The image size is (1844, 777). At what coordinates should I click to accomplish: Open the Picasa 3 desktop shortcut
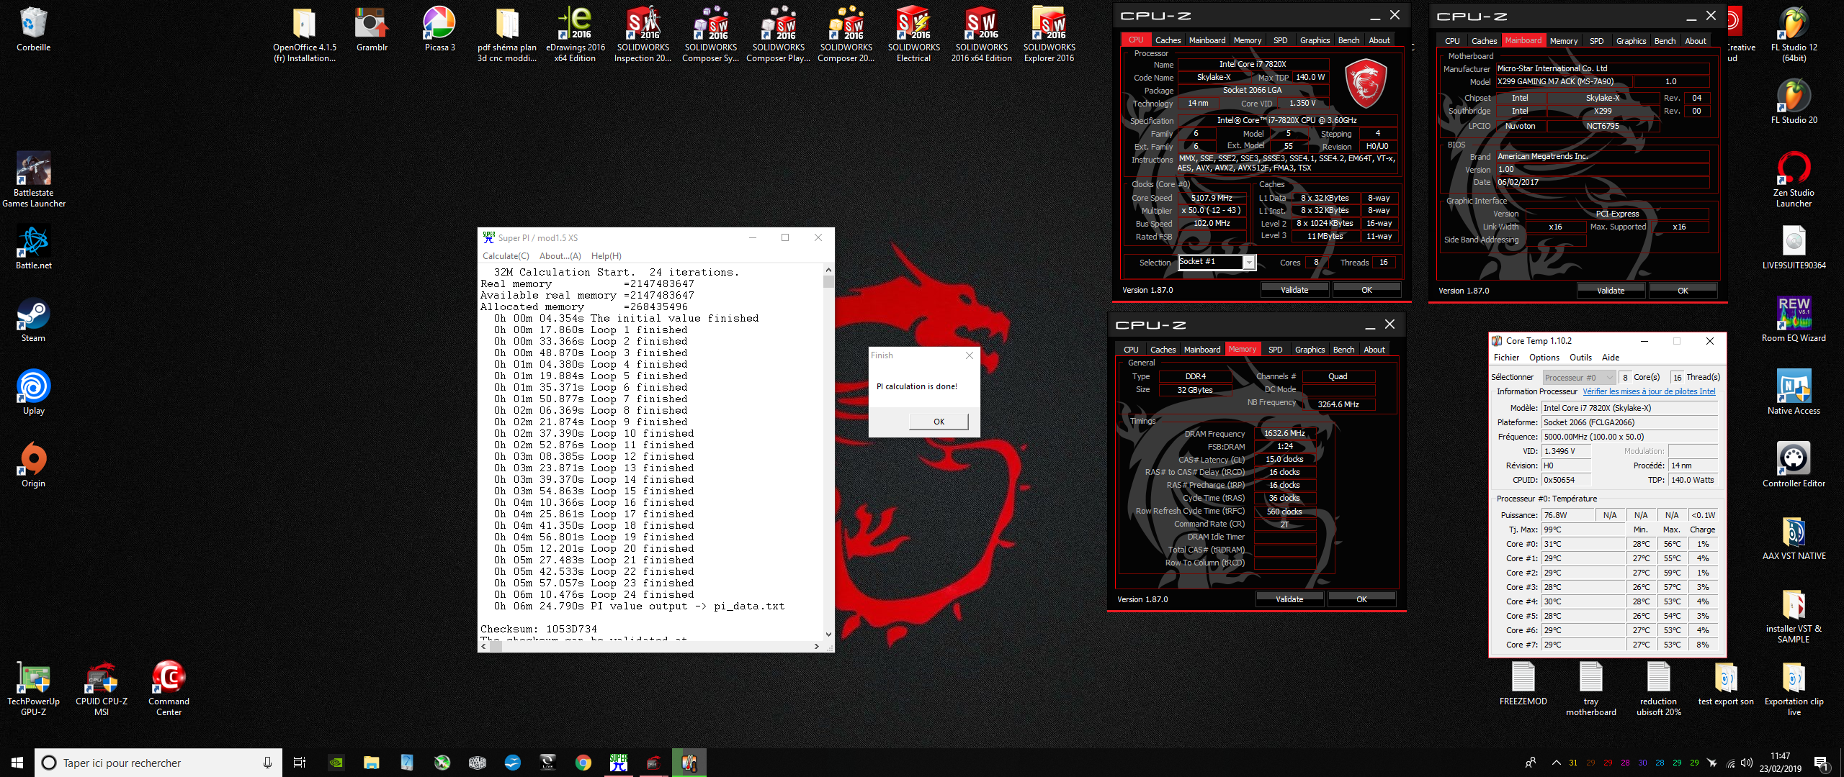[439, 29]
